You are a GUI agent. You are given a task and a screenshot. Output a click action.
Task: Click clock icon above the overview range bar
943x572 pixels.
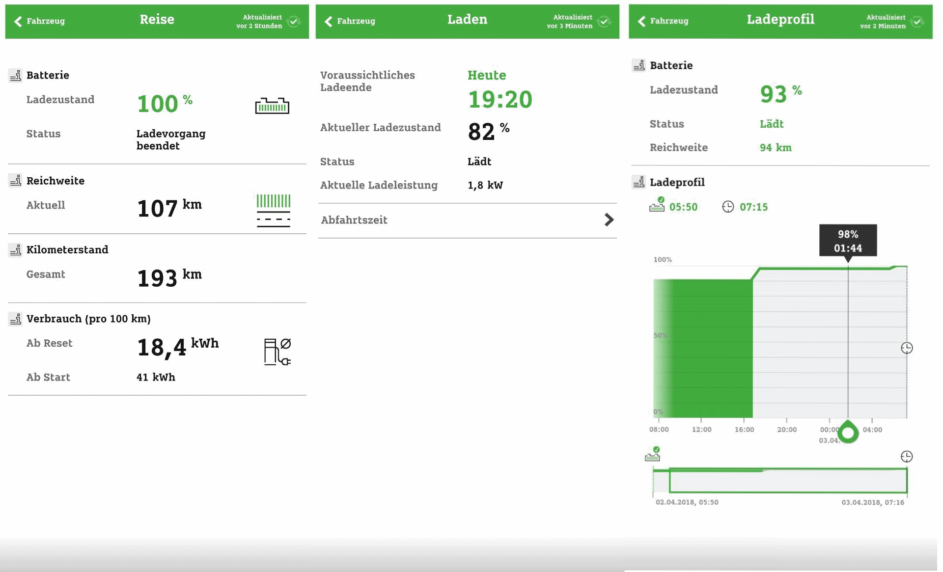coord(907,457)
